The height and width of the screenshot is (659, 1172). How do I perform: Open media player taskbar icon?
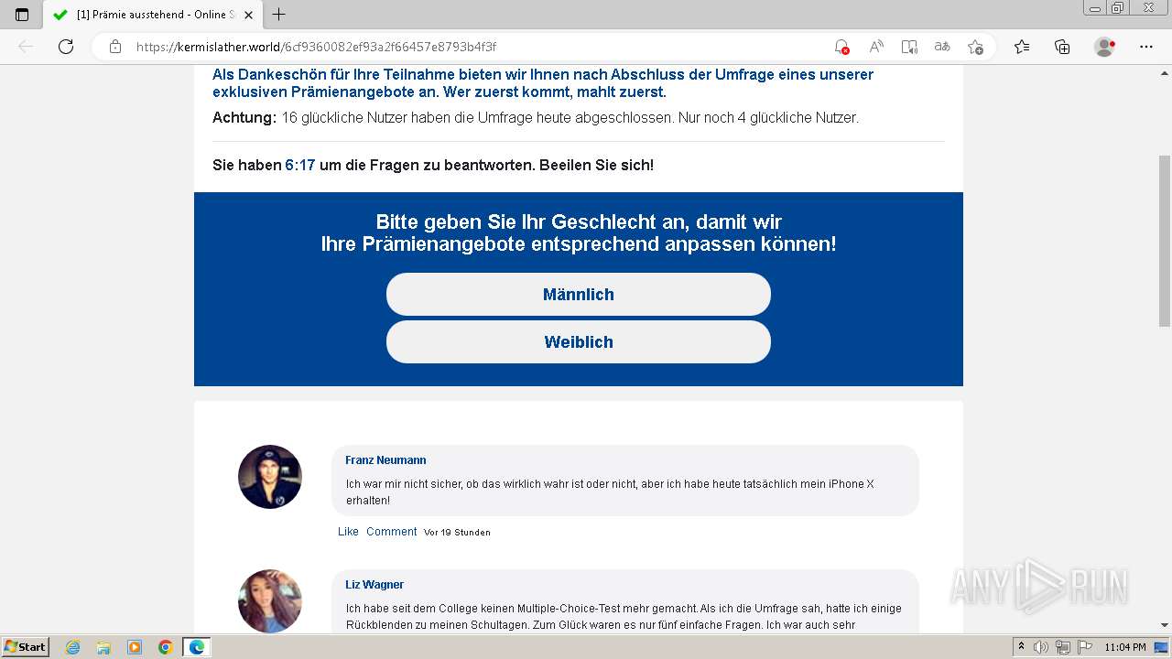135,647
